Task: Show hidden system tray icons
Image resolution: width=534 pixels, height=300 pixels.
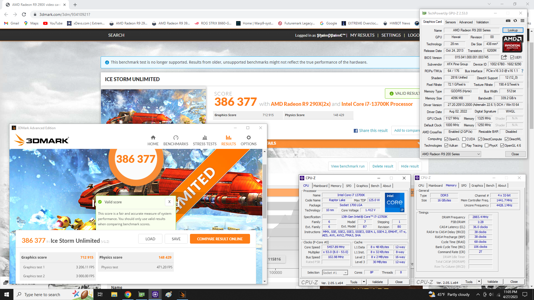Action: 478,294
